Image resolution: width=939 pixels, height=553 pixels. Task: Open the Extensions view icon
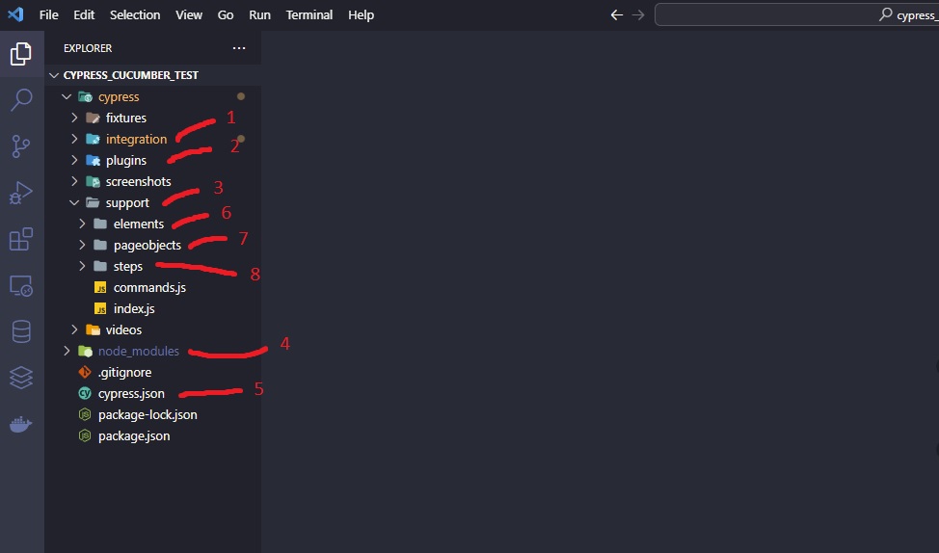[21, 239]
